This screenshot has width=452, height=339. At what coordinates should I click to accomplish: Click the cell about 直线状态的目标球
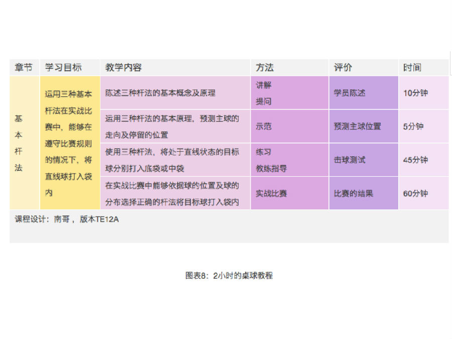click(x=175, y=160)
